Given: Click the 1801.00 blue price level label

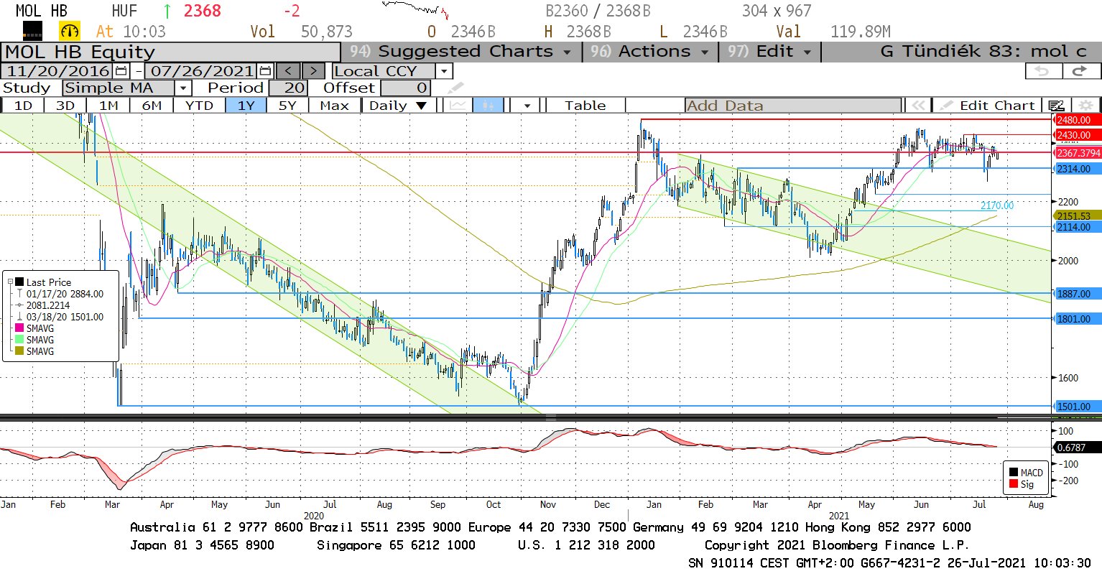Looking at the screenshot, I should click(1076, 319).
